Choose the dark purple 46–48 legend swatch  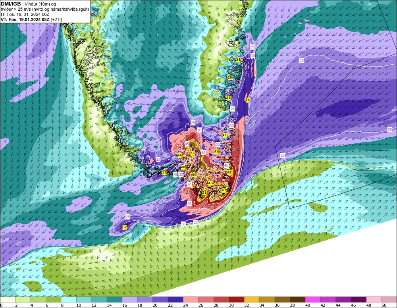point(358,300)
